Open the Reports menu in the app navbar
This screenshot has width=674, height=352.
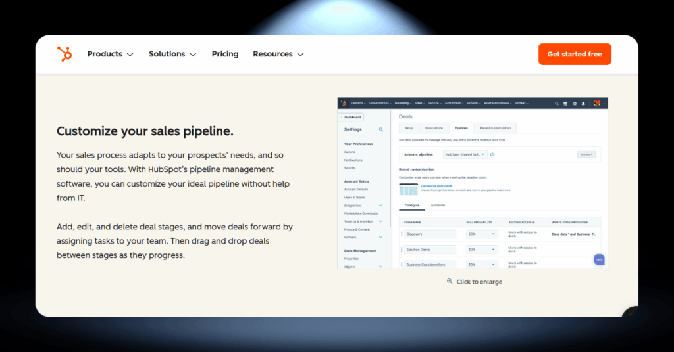point(474,103)
